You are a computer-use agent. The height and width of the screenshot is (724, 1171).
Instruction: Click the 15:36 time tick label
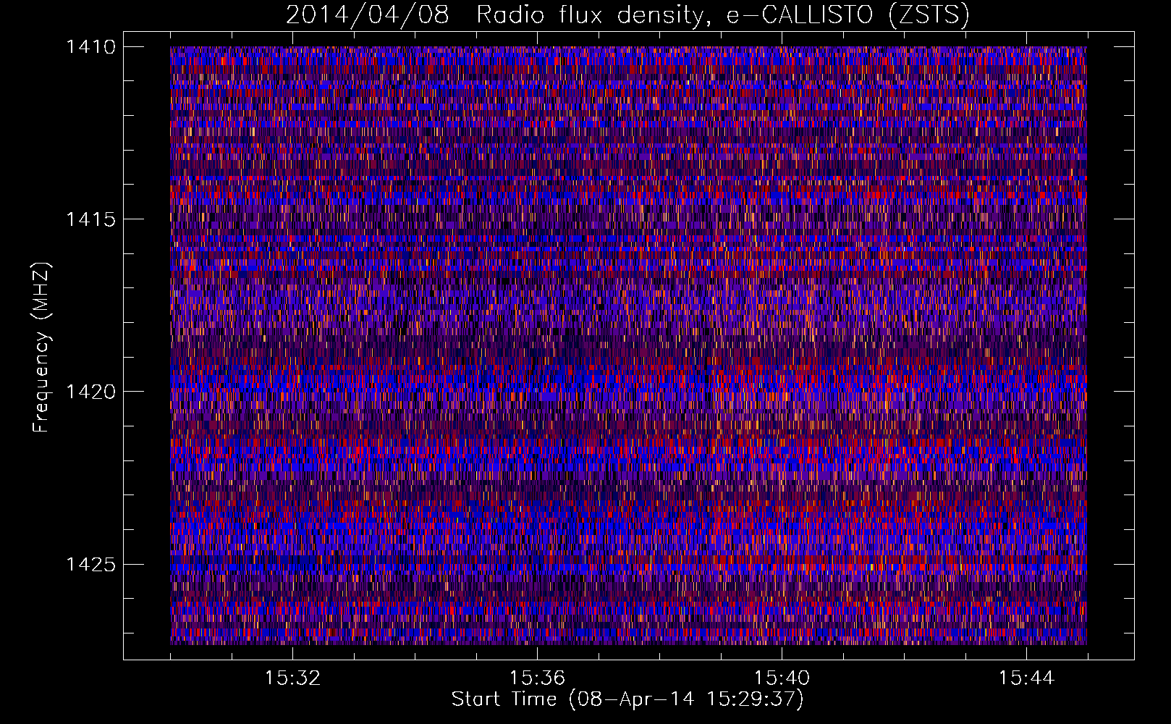[537, 678]
